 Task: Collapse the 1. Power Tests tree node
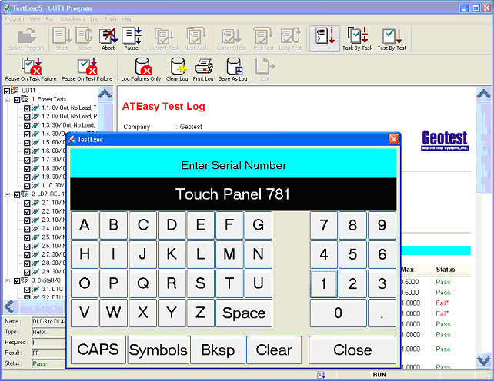pos(7,99)
